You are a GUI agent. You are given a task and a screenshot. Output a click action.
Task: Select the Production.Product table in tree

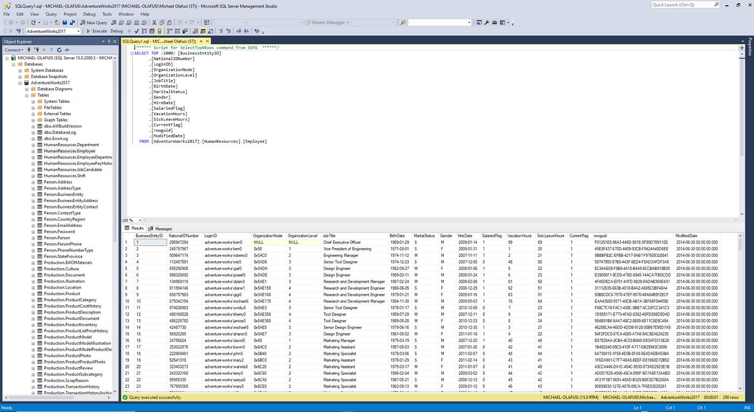[62, 294]
